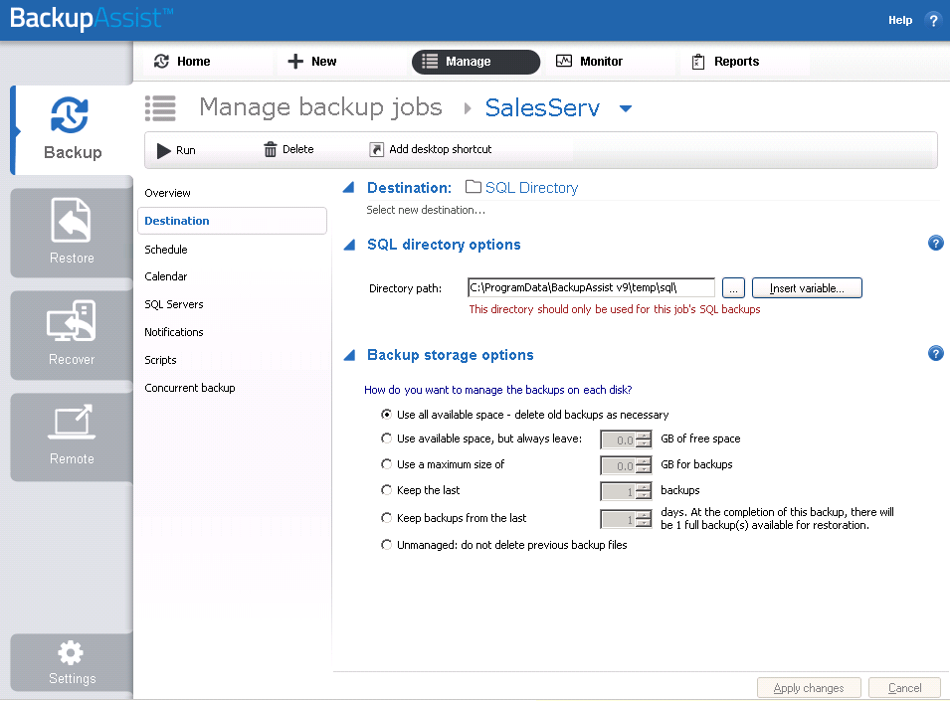Switch to the Manage tab
This screenshot has height=701, width=950.
pos(475,62)
